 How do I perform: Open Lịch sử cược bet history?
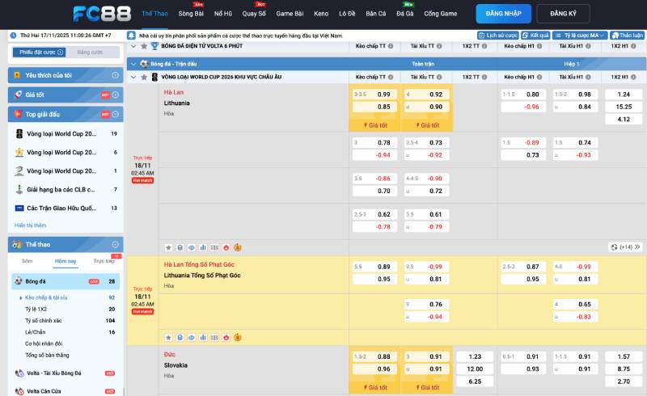tap(497, 36)
